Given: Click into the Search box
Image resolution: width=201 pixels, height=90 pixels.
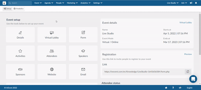Looking at the screenshot, I should [20, 3].
